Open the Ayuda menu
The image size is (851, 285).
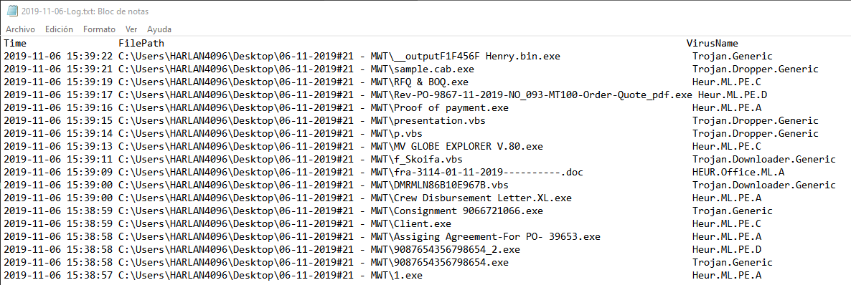click(159, 29)
